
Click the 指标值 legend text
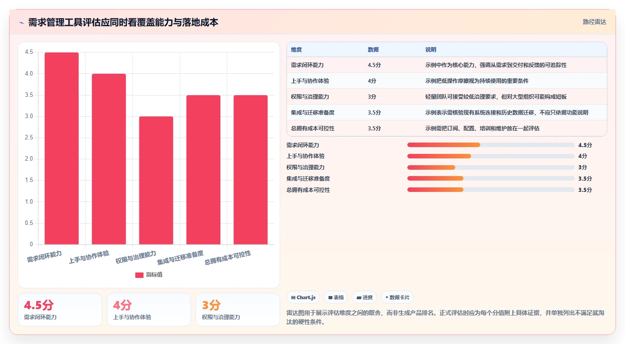154,275
